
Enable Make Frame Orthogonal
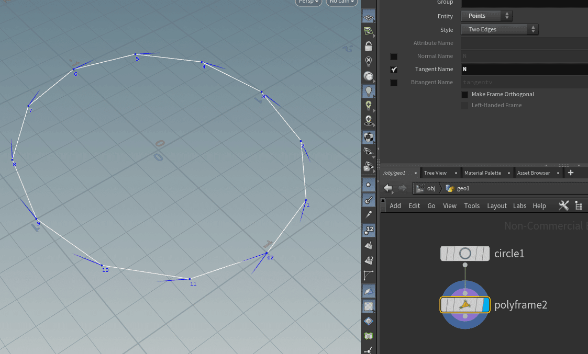464,94
